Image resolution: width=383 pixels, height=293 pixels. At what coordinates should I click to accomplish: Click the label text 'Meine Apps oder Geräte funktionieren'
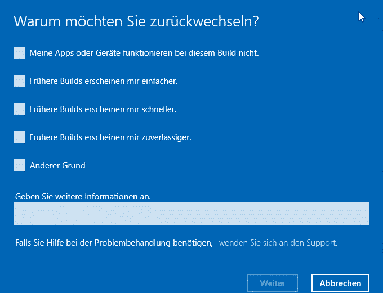144,53
